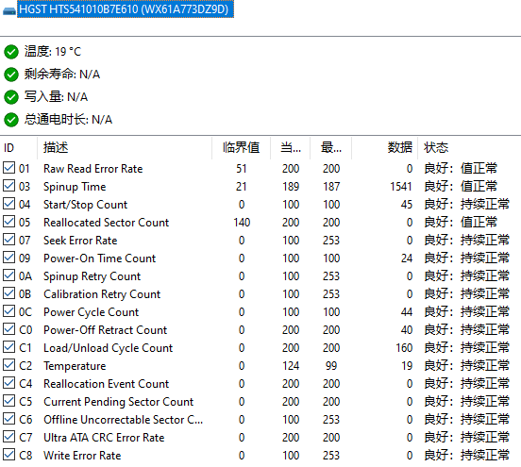This screenshot has height=467, width=521.
Task: Toggle checkbox for C0 Power-Off Retract Count
Action: [x=9, y=329]
